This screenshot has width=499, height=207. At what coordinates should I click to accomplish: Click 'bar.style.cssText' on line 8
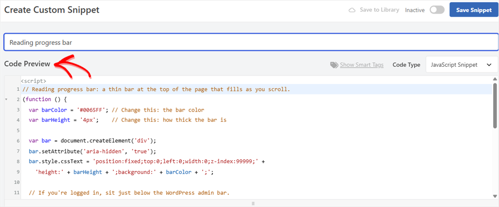point(56,161)
